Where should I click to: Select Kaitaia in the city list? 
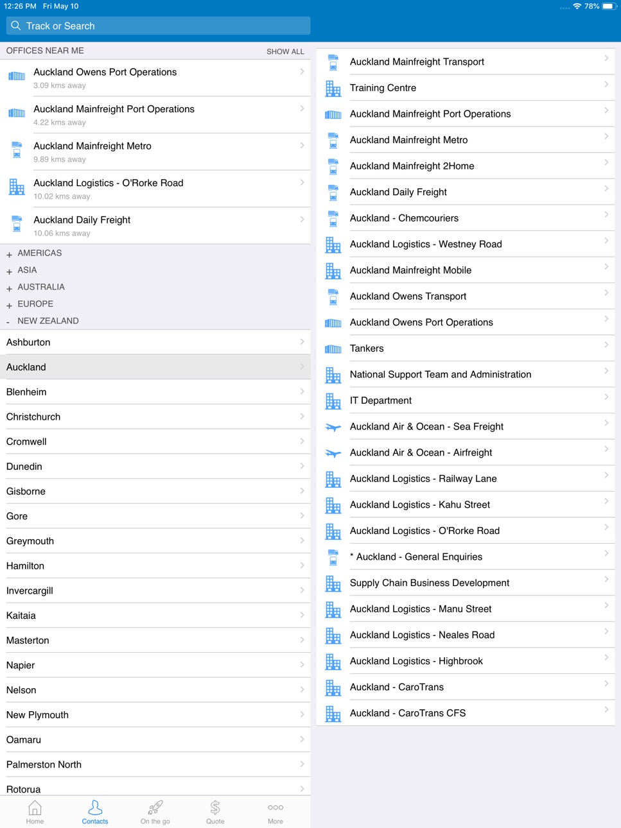[x=155, y=616]
